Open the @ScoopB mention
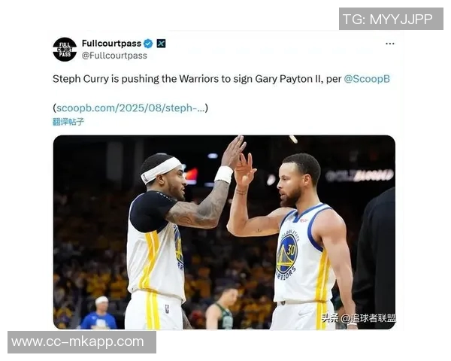The width and height of the screenshot is (451, 361). point(367,78)
